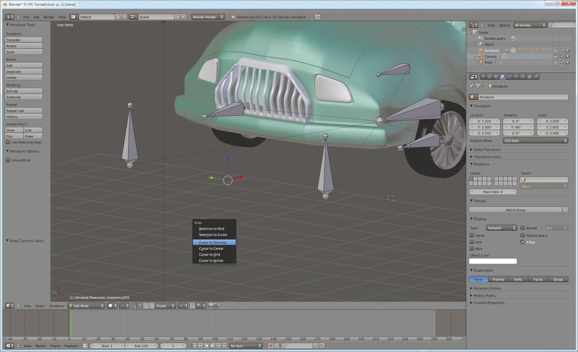
Task: Enable the Wire display checkbox
Action: (472, 249)
